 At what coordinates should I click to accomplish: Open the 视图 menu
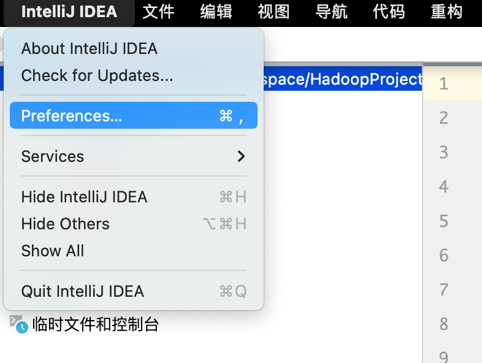pyautogui.click(x=274, y=12)
